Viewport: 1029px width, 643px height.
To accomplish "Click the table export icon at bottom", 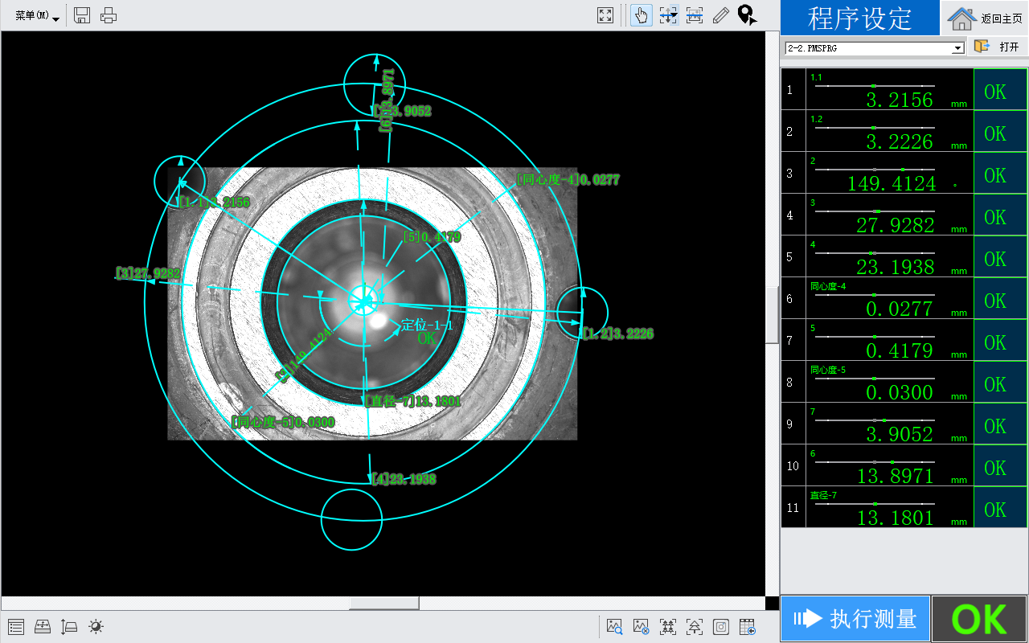I will point(747,627).
